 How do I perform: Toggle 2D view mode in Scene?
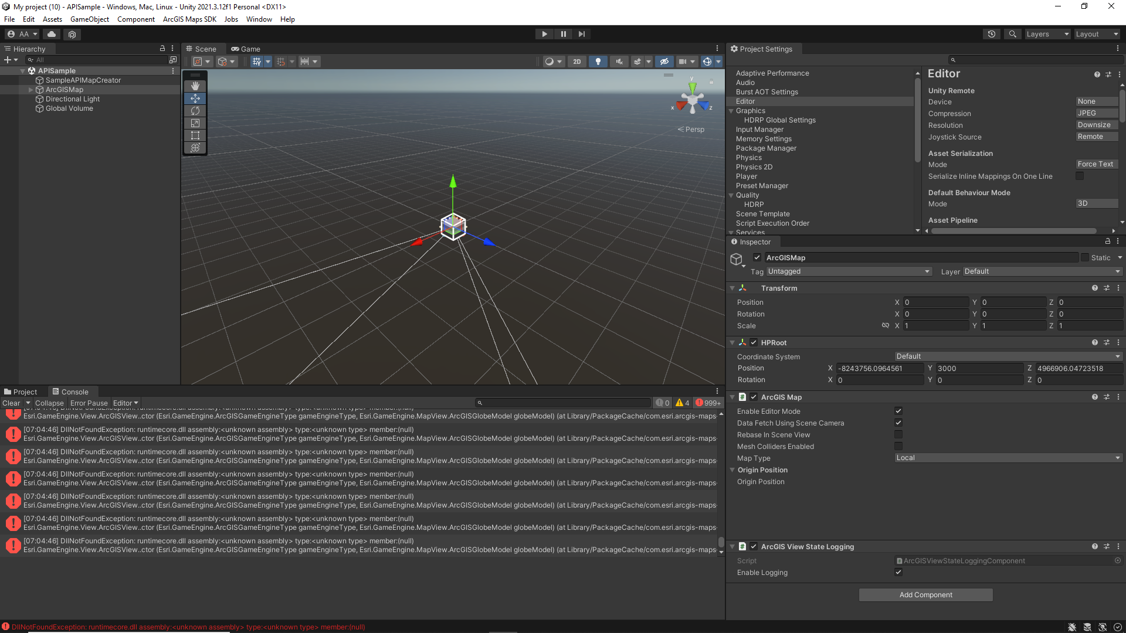click(577, 62)
